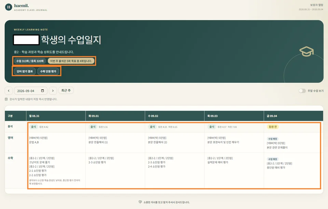Click footer text 소중한 자녀를 믿고 맡겨 주셔서 감사드립니다
Screen dimensions: 328x209
[166, 202]
